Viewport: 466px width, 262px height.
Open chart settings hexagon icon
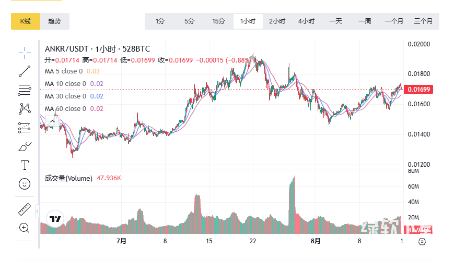(422, 242)
